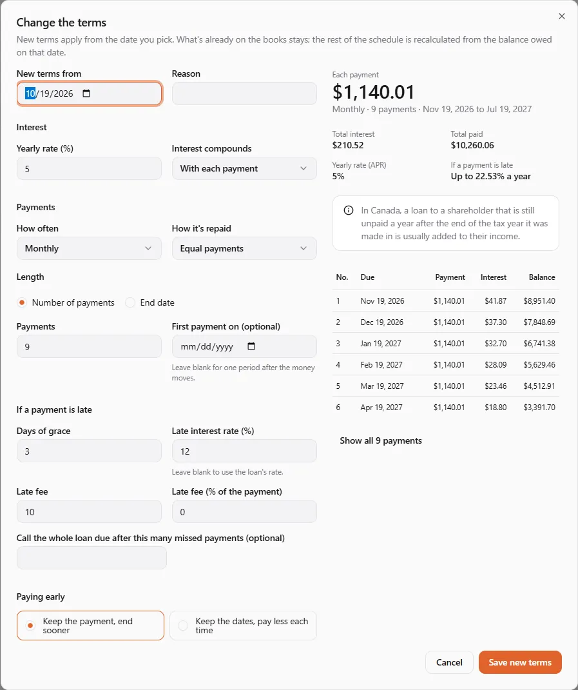This screenshot has width=578, height=690.
Task: Click the Nov 19, 2026 due date
Action: pos(382,301)
